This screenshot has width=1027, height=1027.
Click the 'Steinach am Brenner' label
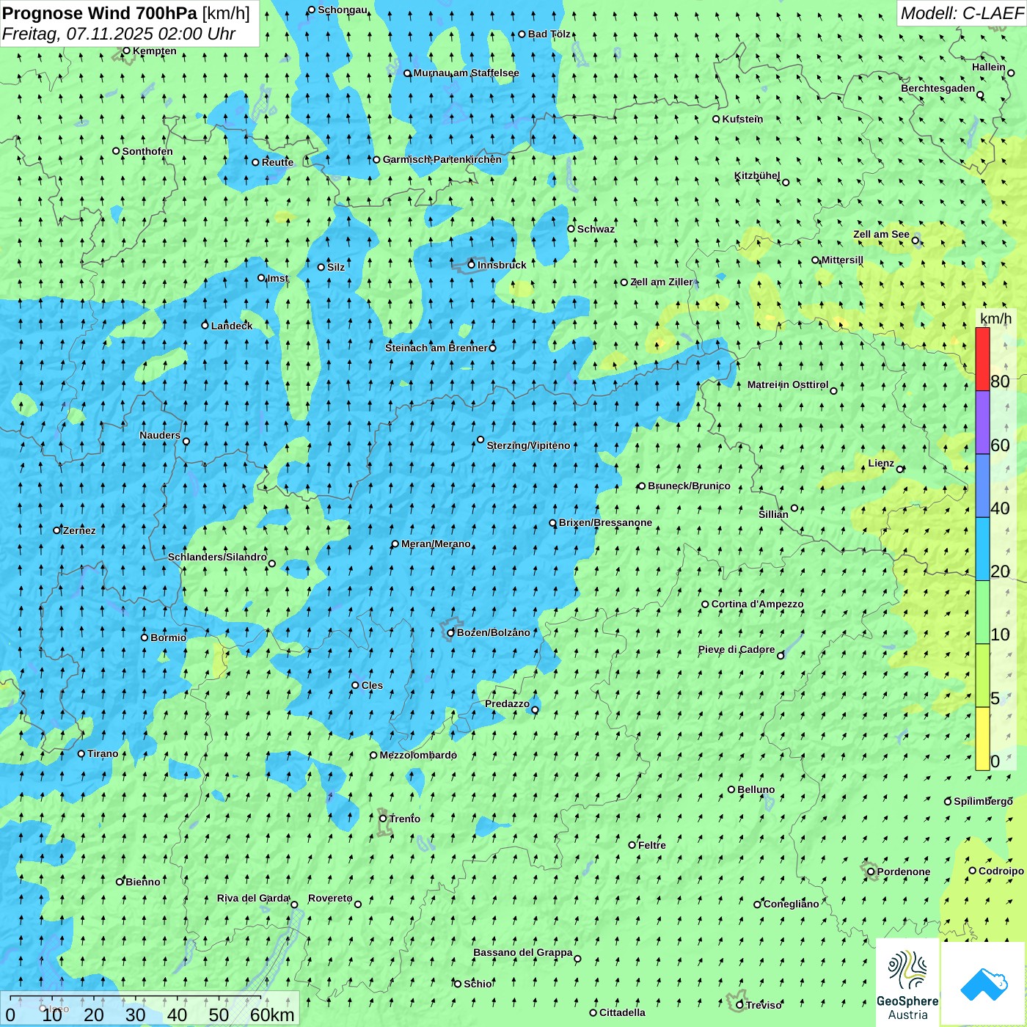pyautogui.click(x=436, y=348)
